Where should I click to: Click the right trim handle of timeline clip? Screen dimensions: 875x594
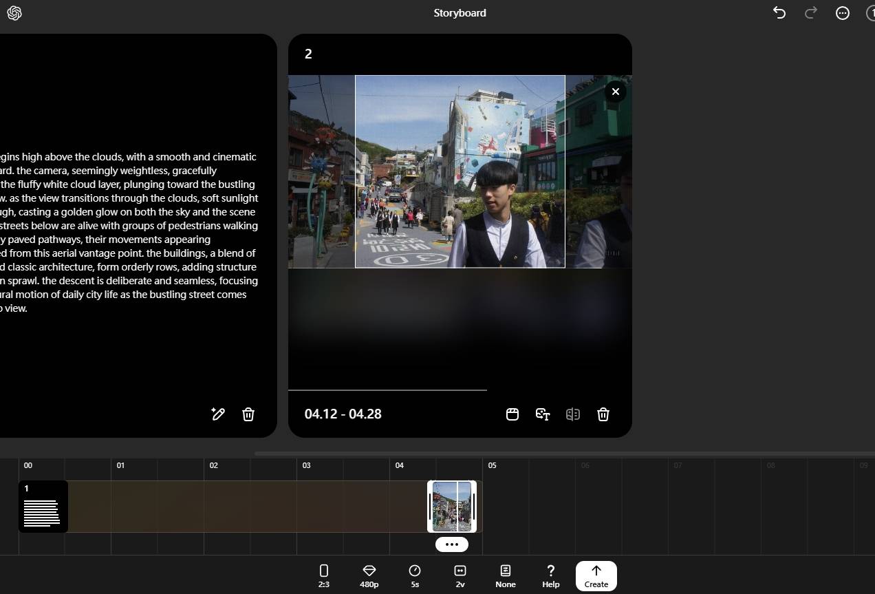point(474,507)
